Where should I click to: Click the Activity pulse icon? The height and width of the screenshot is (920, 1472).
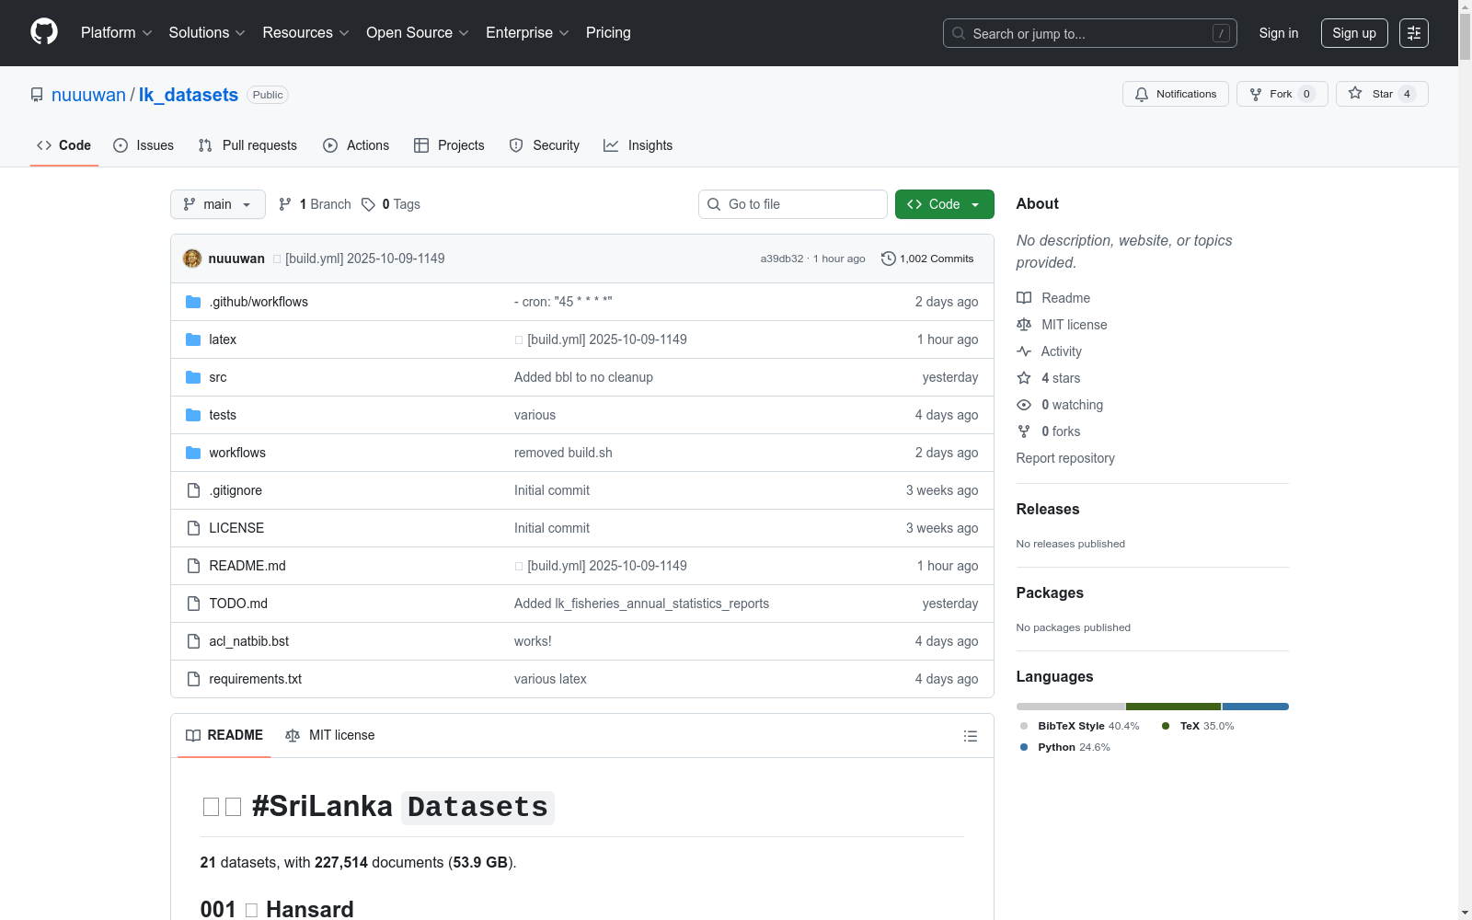tap(1024, 351)
